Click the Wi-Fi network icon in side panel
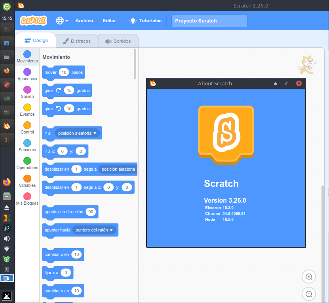Viewport: 329px width, 303px height. click(7, 249)
